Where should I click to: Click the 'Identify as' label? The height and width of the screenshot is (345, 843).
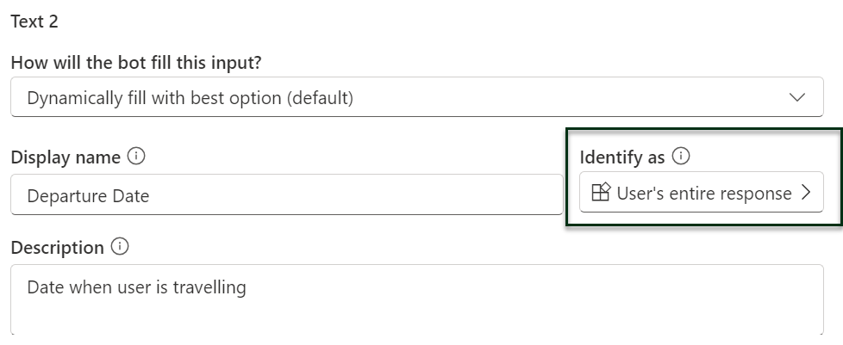point(622,157)
